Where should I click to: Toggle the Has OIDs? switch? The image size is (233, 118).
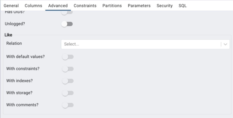[x=67, y=12]
